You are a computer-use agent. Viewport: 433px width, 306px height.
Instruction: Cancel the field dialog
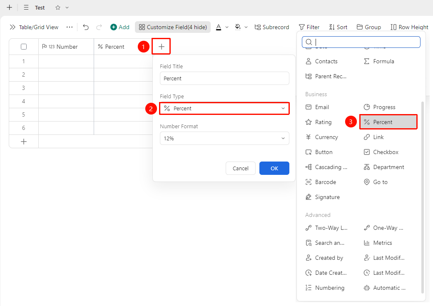pyautogui.click(x=241, y=168)
